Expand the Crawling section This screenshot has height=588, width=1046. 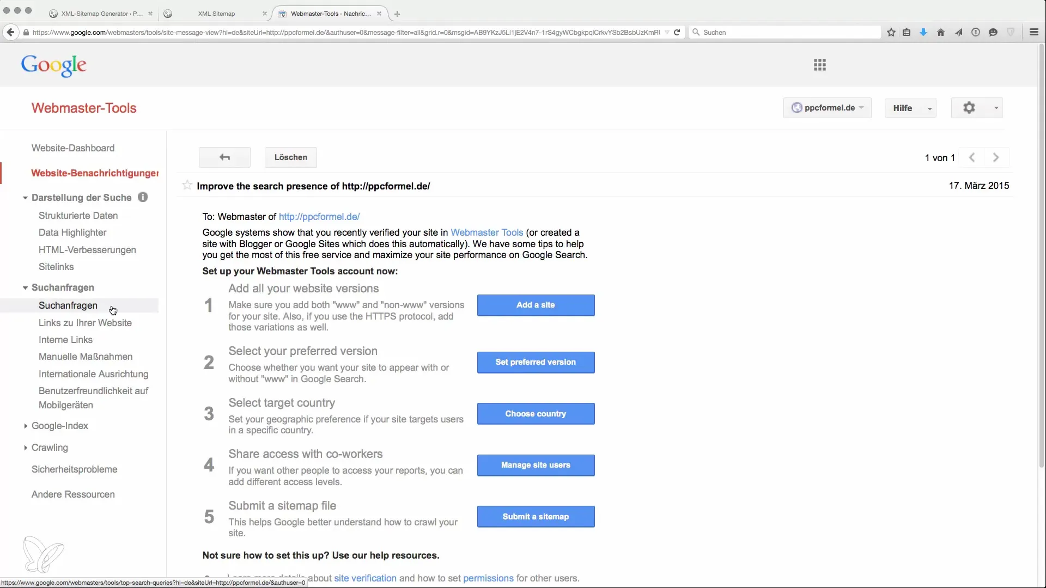[25, 448]
